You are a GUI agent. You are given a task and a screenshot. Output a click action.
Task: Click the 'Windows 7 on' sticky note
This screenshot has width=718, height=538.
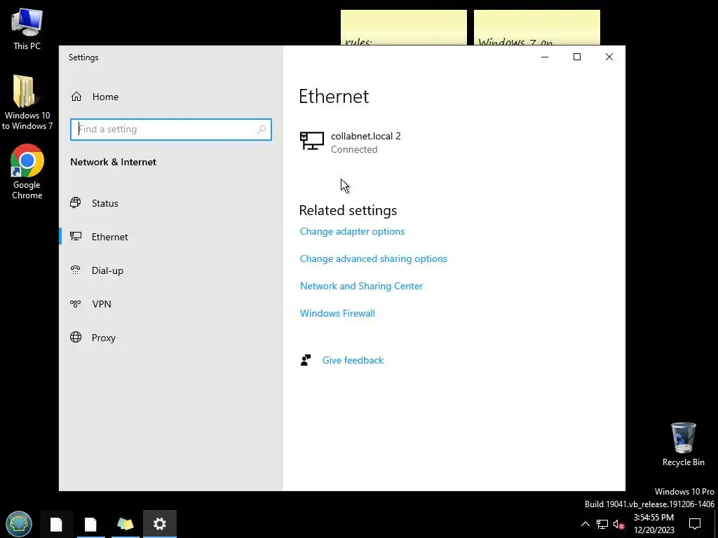tap(536, 27)
